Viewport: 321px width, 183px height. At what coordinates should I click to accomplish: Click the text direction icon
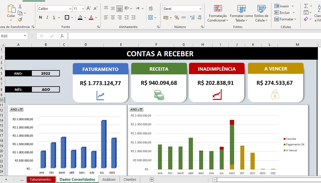(138, 8)
